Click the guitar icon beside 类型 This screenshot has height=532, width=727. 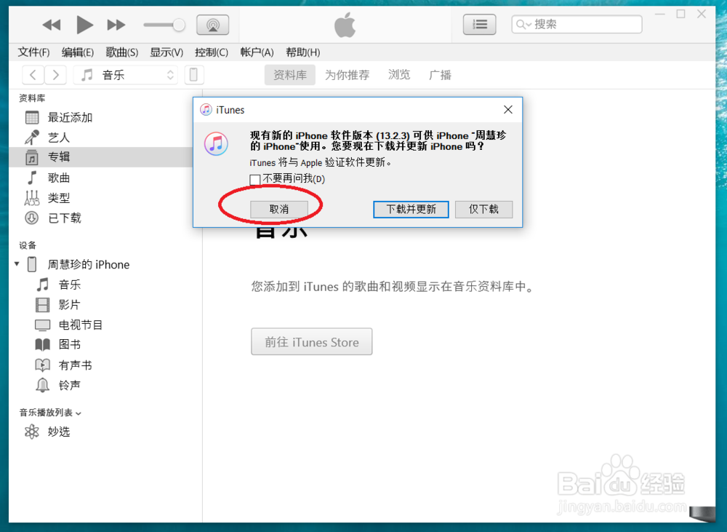(32, 198)
